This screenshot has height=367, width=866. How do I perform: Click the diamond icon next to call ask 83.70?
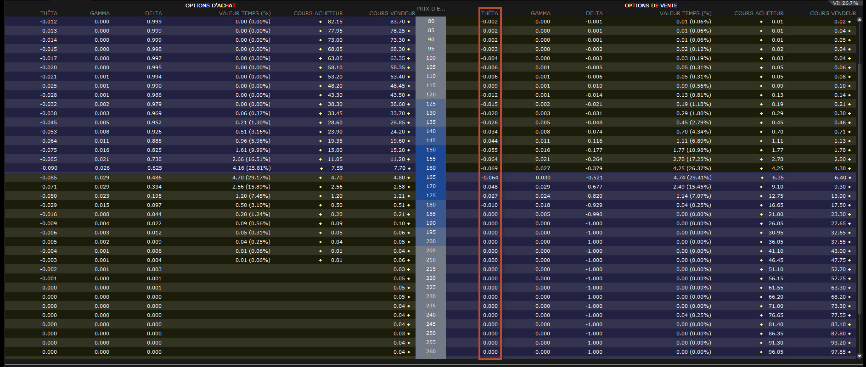coord(409,22)
